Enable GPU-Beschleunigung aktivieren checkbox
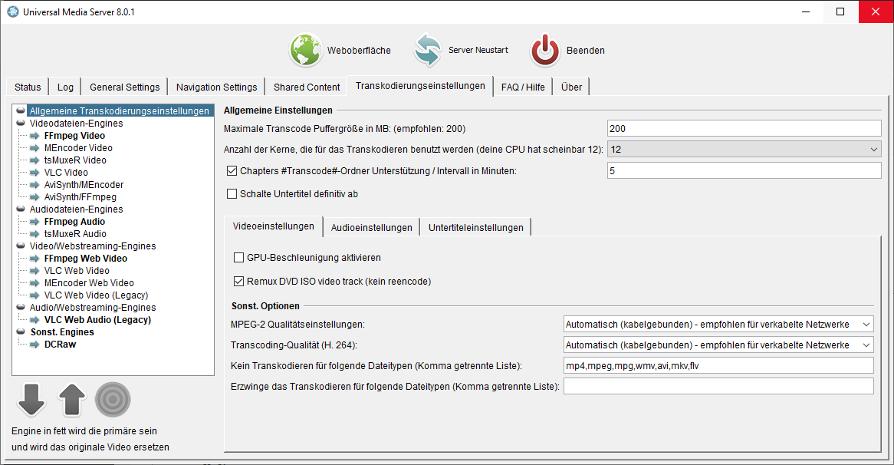This screenshot has width=894, height=465. (x=239, y=258)
